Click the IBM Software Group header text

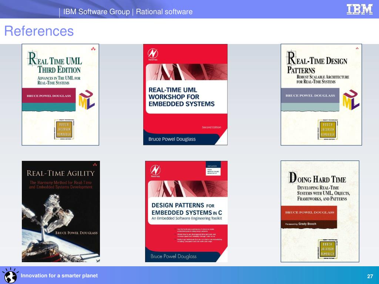point(97,11)
